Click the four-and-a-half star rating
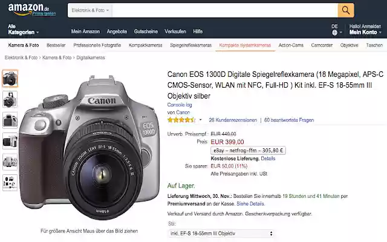 point(181,120)
